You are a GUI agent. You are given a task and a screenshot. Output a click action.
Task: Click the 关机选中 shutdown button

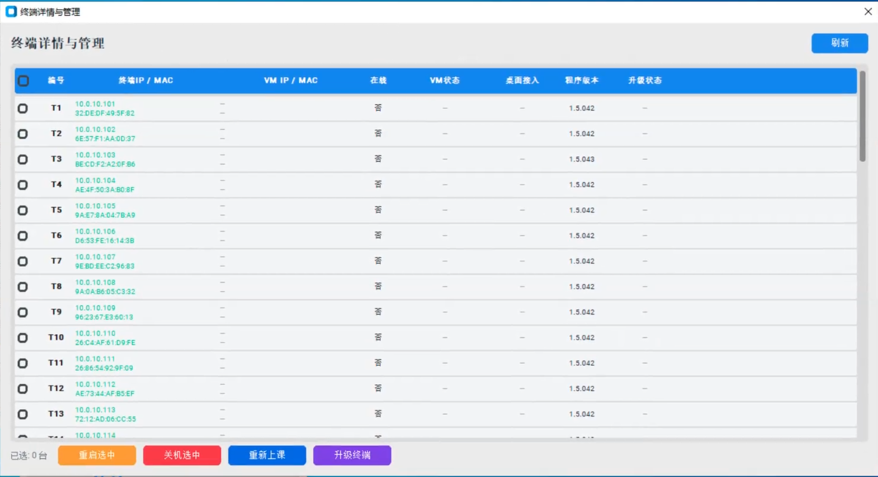click(x=182, y=455)
